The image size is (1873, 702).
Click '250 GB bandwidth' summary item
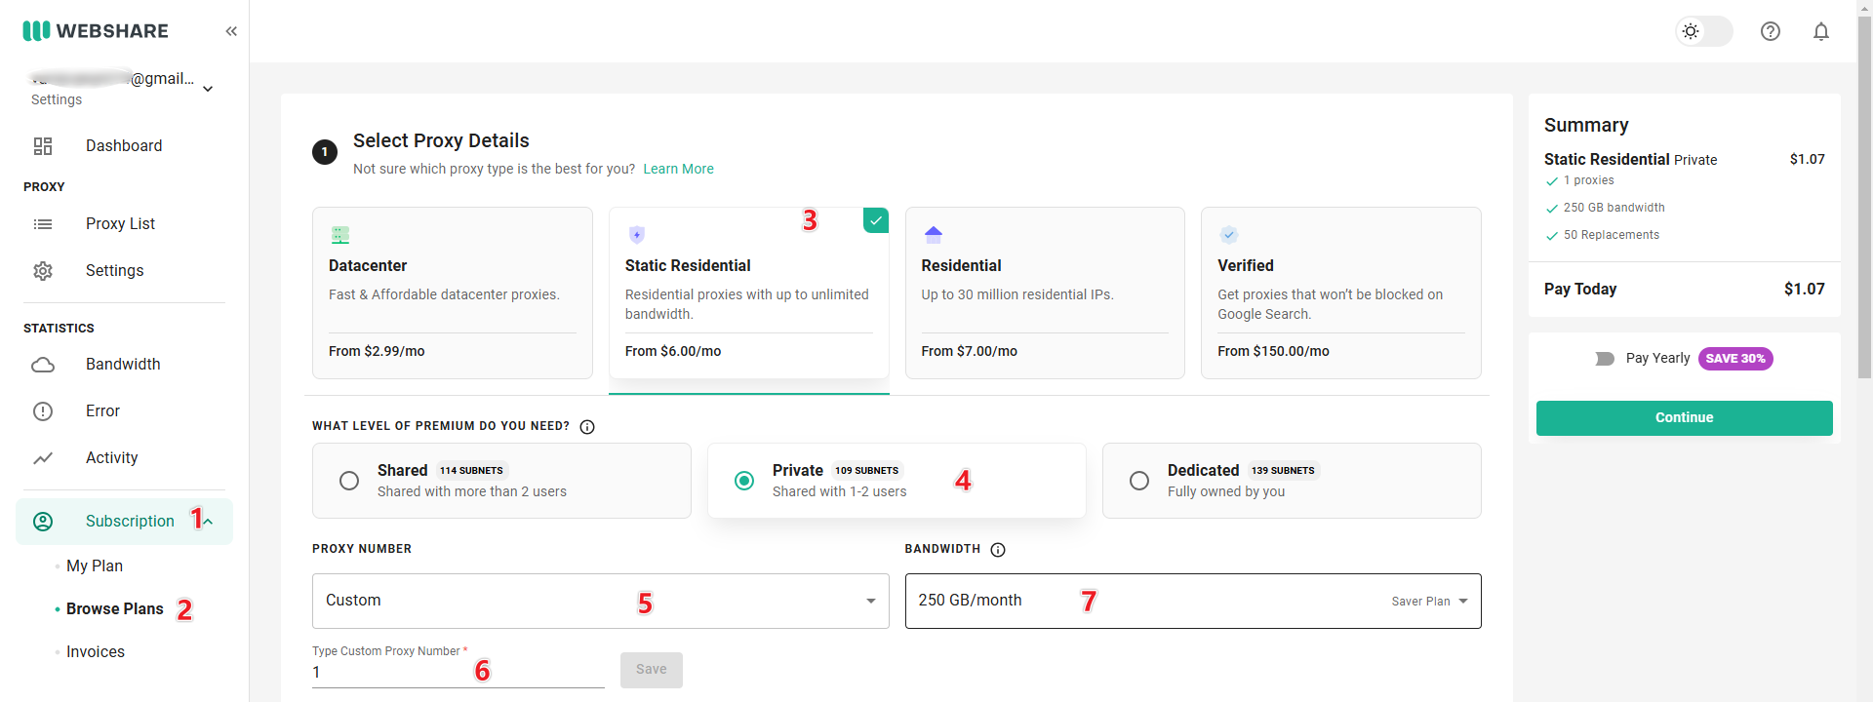tap(1614, 208)
